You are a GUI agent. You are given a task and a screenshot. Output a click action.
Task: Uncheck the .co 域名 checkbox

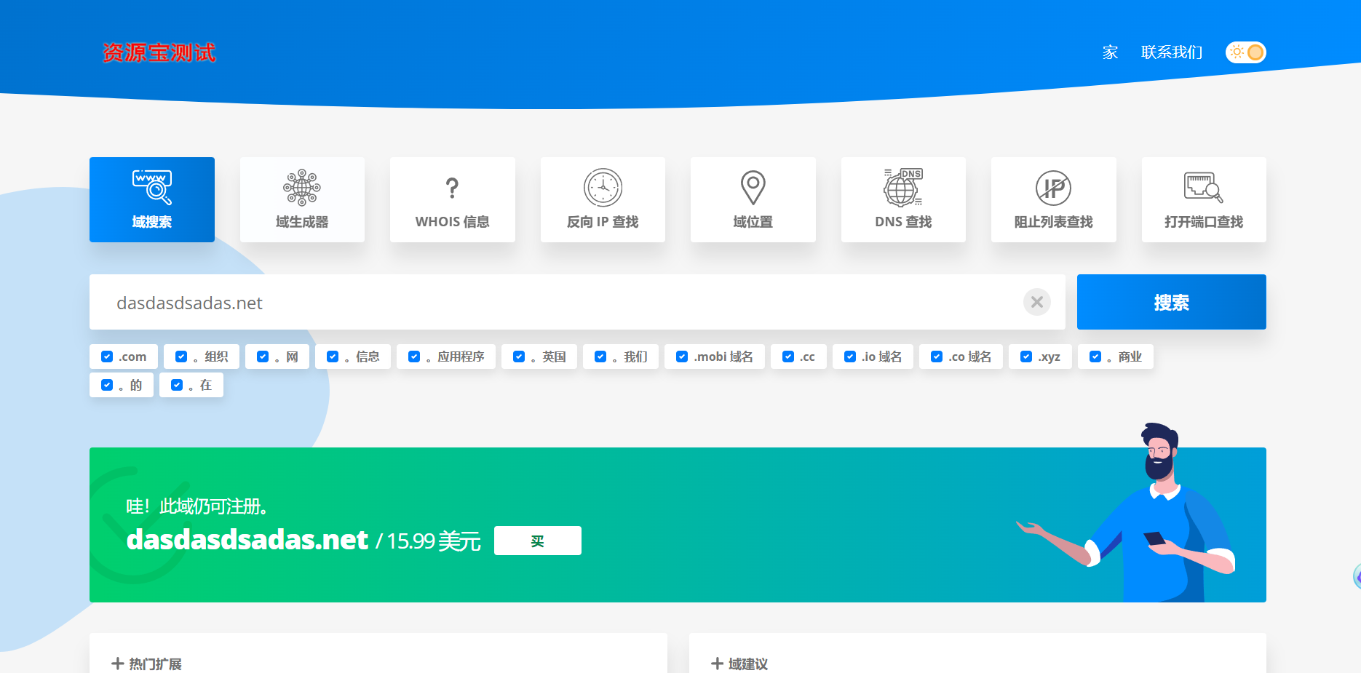[937, 357]
